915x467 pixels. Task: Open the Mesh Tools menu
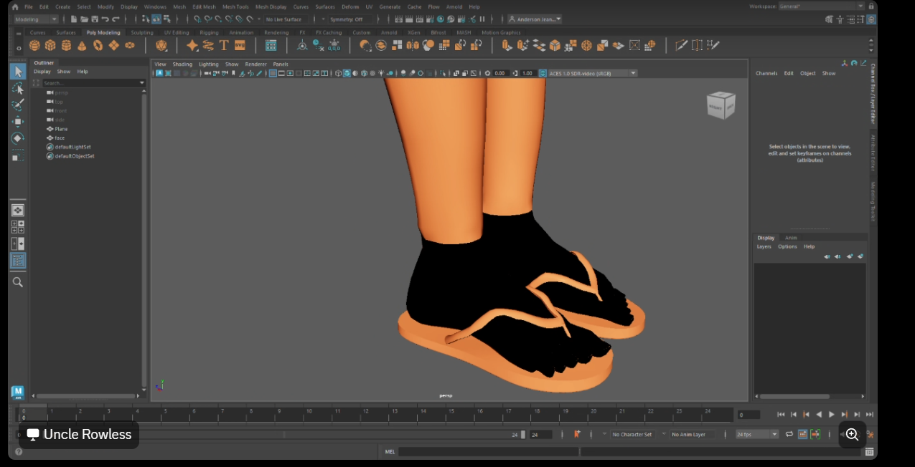click(235, 6)
